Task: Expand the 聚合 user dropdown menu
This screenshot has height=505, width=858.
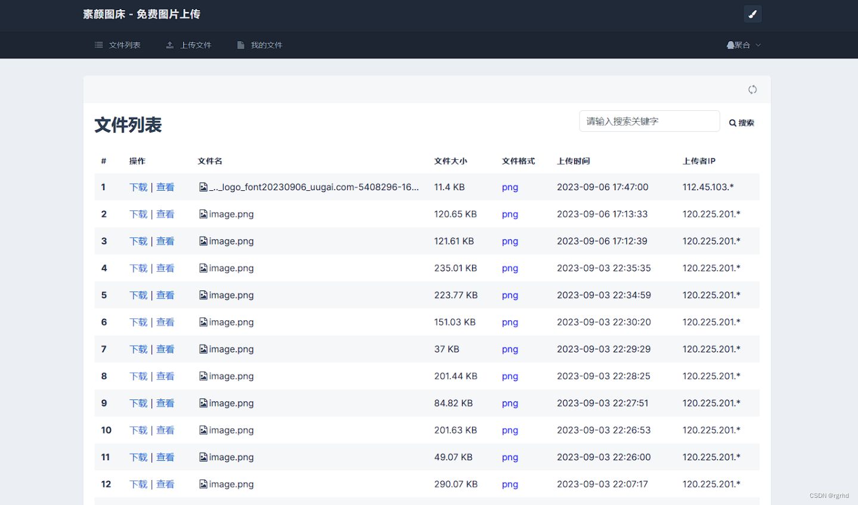Action: [x=744, y=45]
